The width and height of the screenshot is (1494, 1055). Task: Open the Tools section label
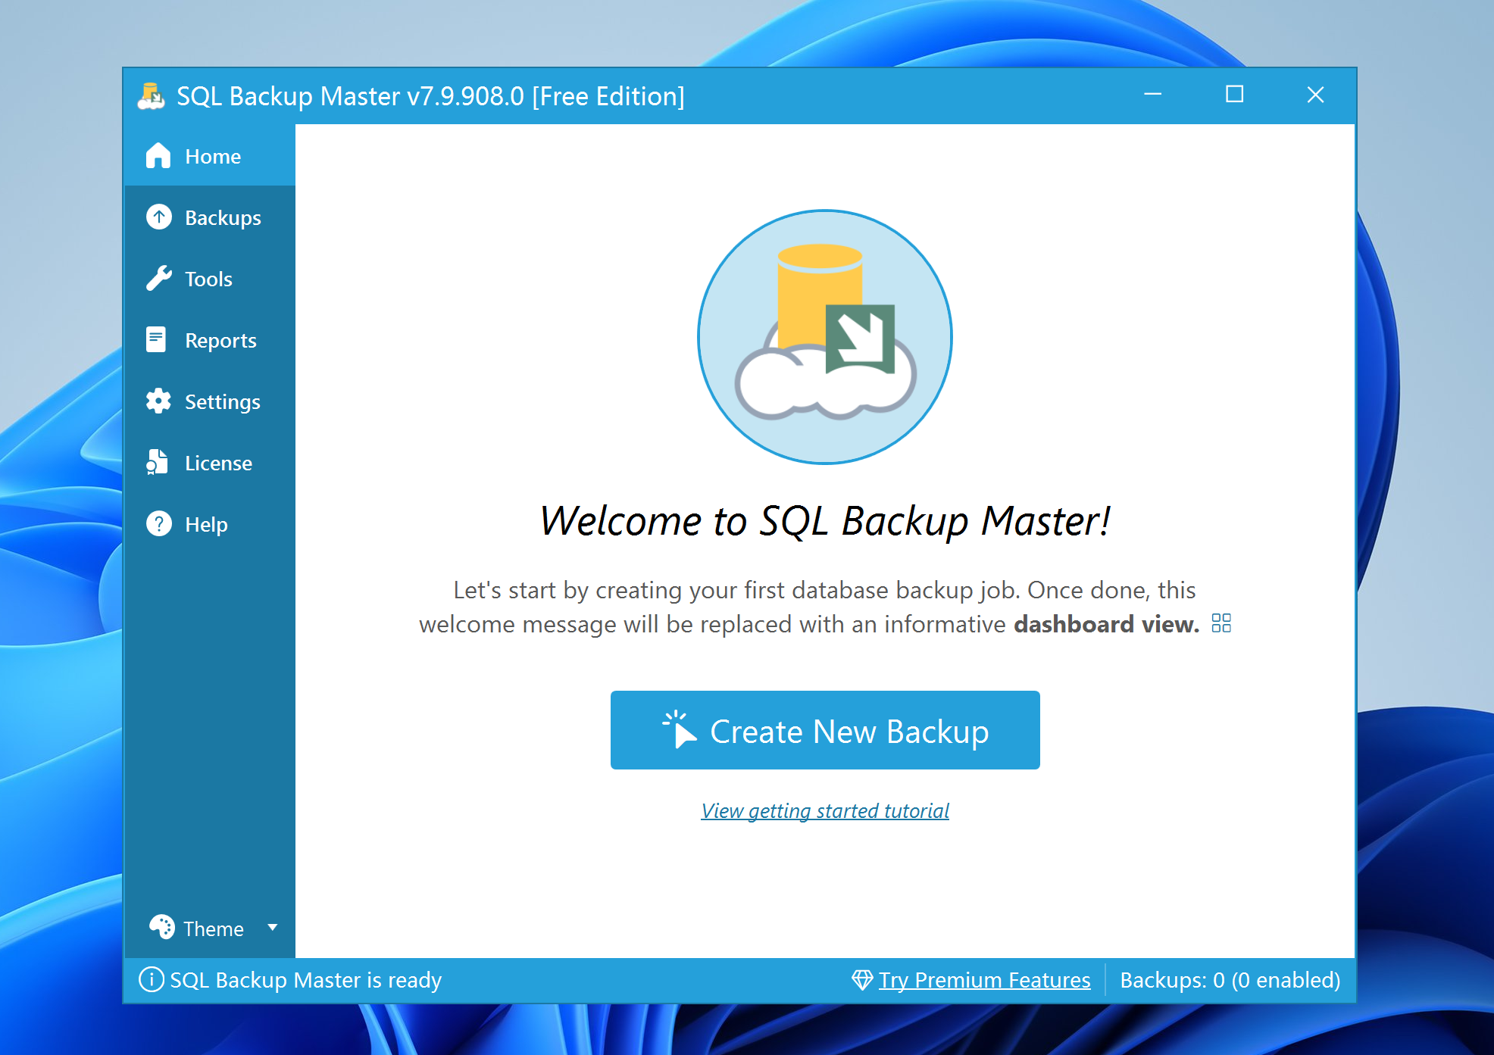(208, 279)
